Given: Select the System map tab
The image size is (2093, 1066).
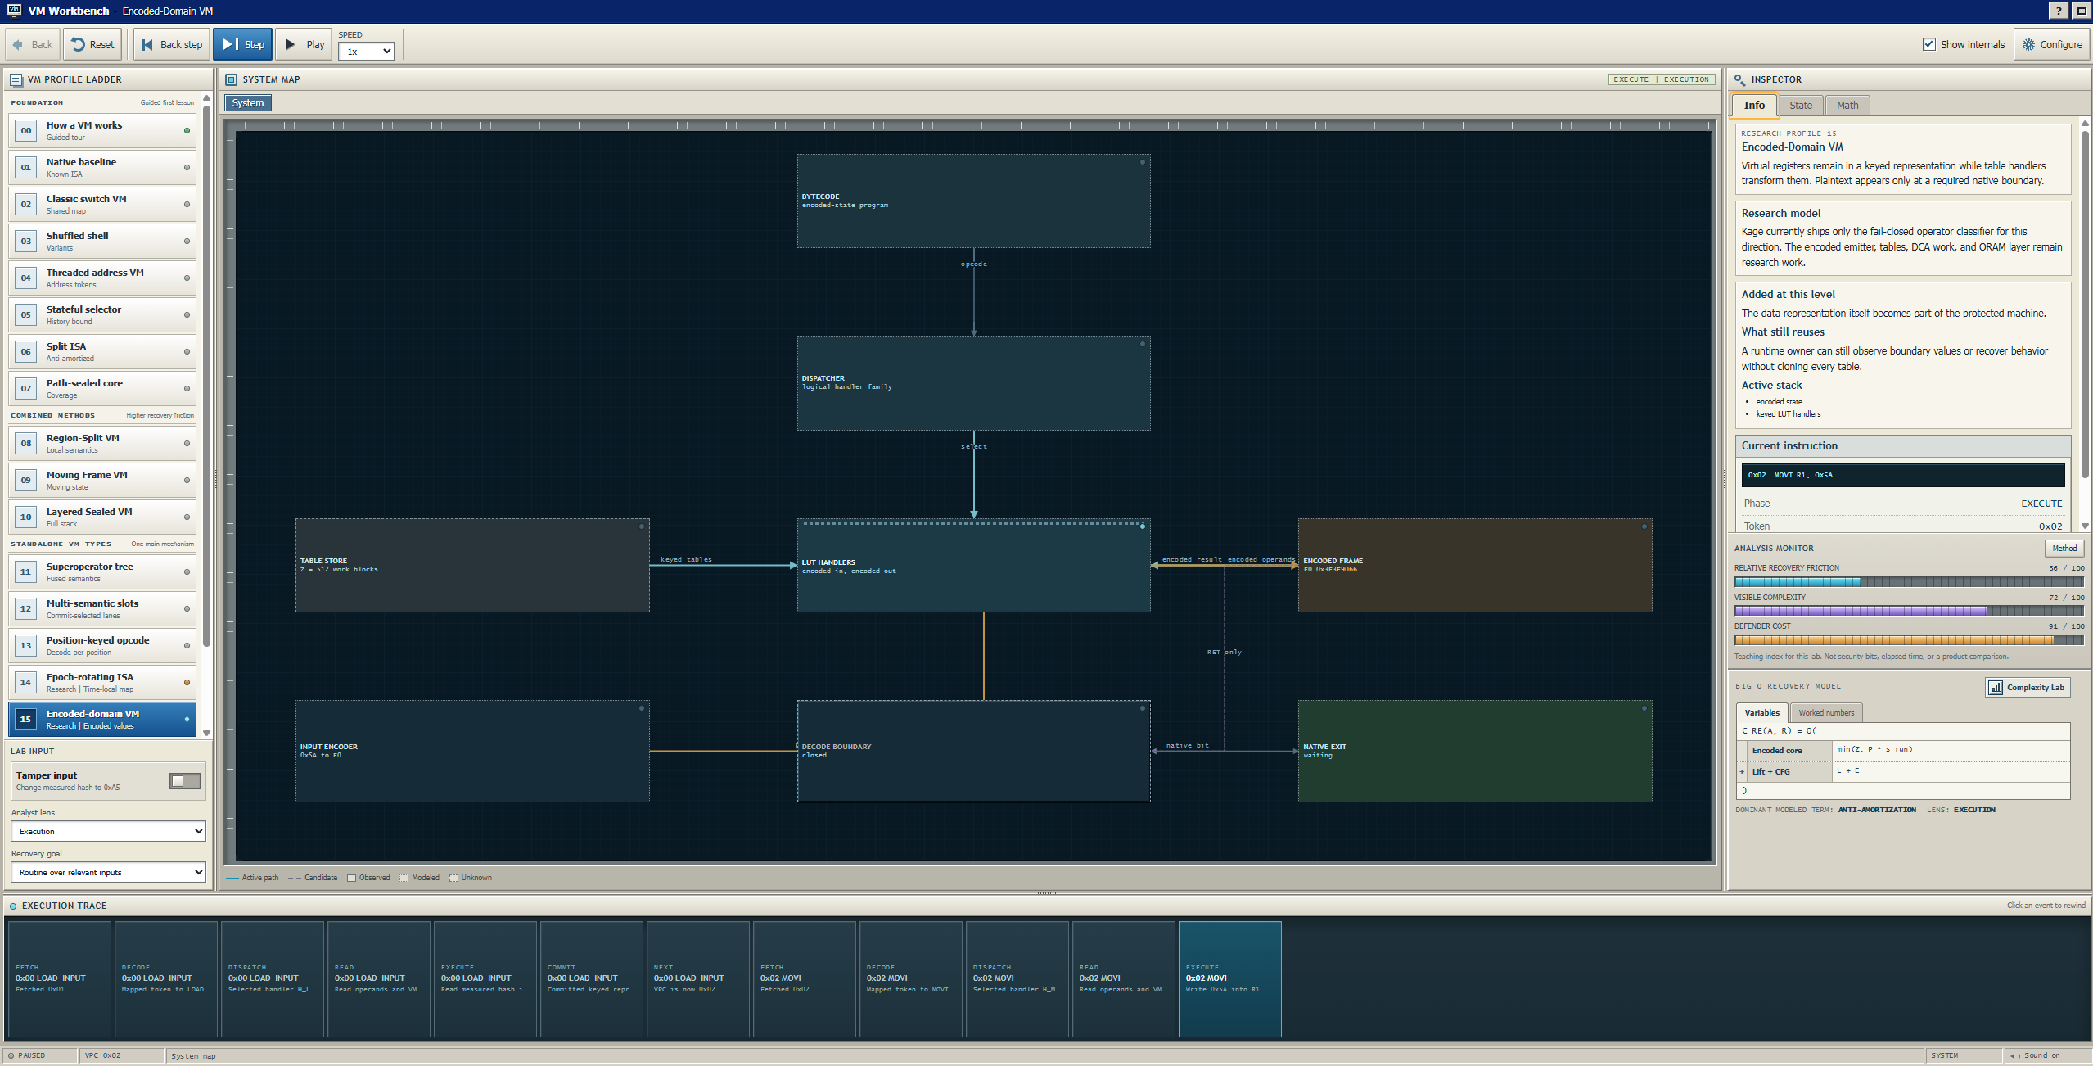Looking at the screenshot, I should click(x=247, y=103).
